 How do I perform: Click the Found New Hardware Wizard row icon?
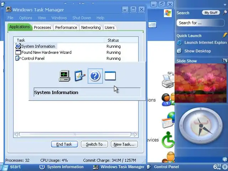18,52
